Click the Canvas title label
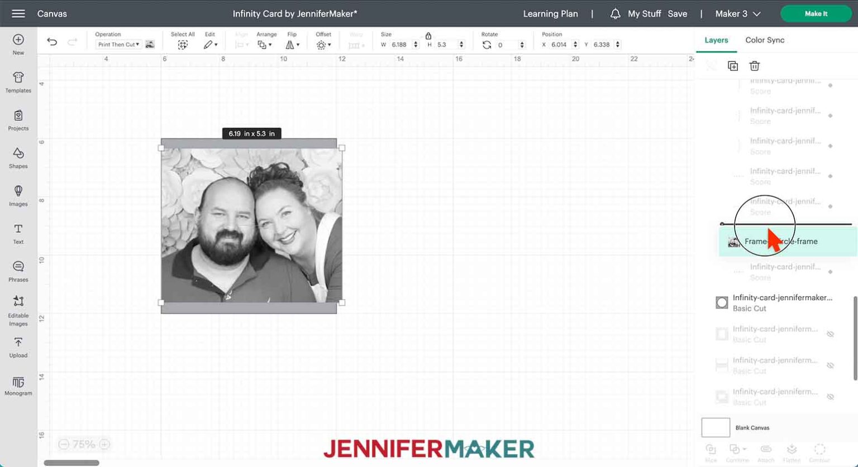Screen dimensions: 858x467 [52, 13]
